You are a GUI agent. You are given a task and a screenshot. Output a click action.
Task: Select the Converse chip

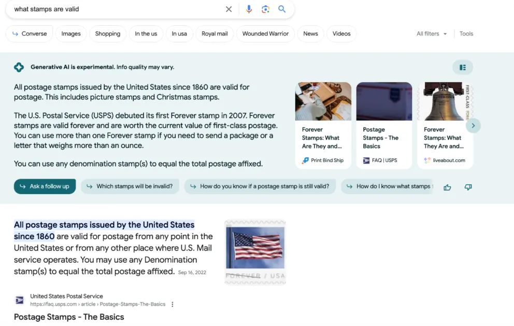(30, 34)
